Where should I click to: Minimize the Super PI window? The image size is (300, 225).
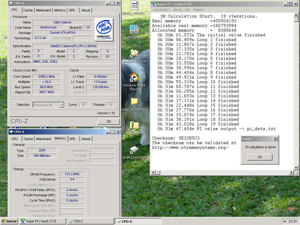285,4
